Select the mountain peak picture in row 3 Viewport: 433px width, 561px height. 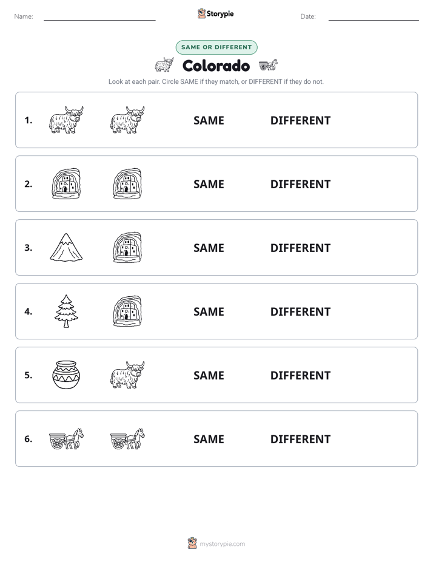point(66,247)
